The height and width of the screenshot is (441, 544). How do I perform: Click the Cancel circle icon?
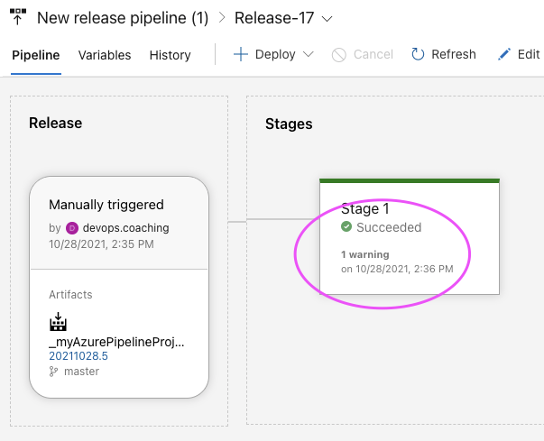pyautogui.click(x=339, y=54)
